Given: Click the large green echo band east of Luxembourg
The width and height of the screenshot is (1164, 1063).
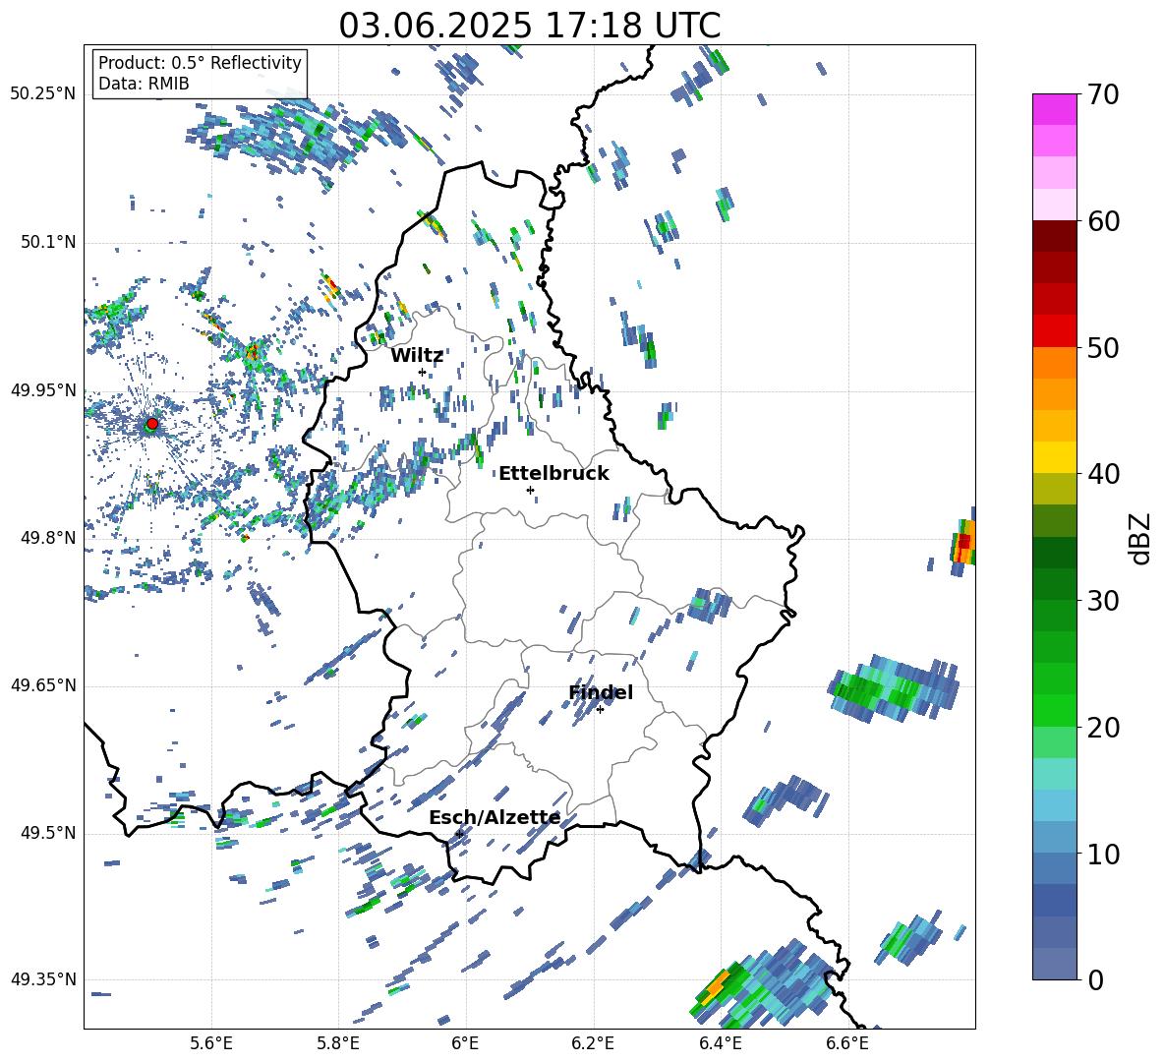Looking at the screenshot, I should point(893,688).
